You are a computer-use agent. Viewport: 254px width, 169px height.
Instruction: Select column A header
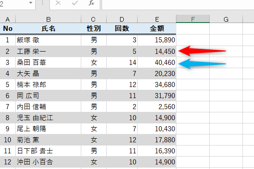pyautogui.click(x=7, y=19)
